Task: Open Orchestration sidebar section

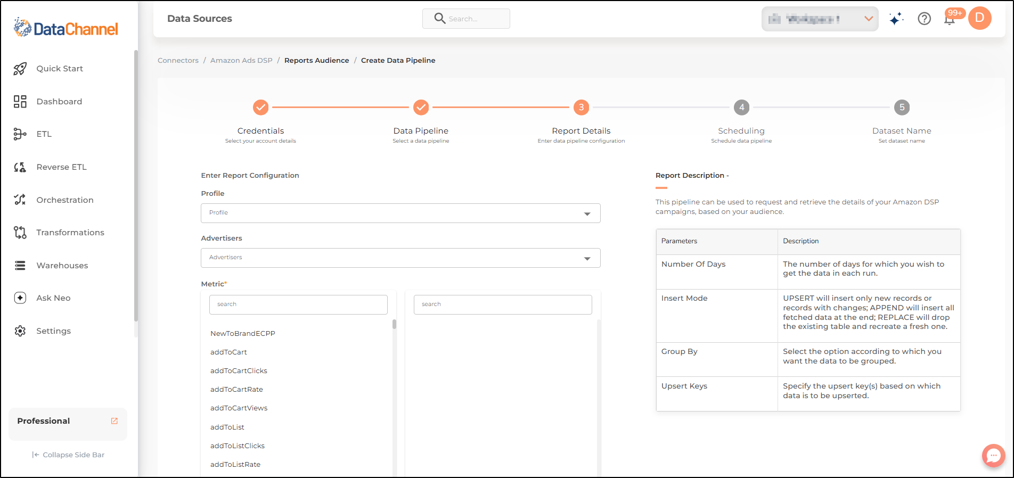Action: coord(65,200)
